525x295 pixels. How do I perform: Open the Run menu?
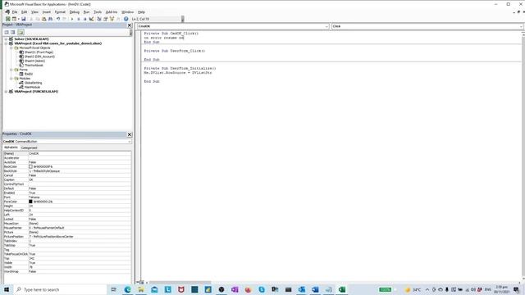click(86, 12)
